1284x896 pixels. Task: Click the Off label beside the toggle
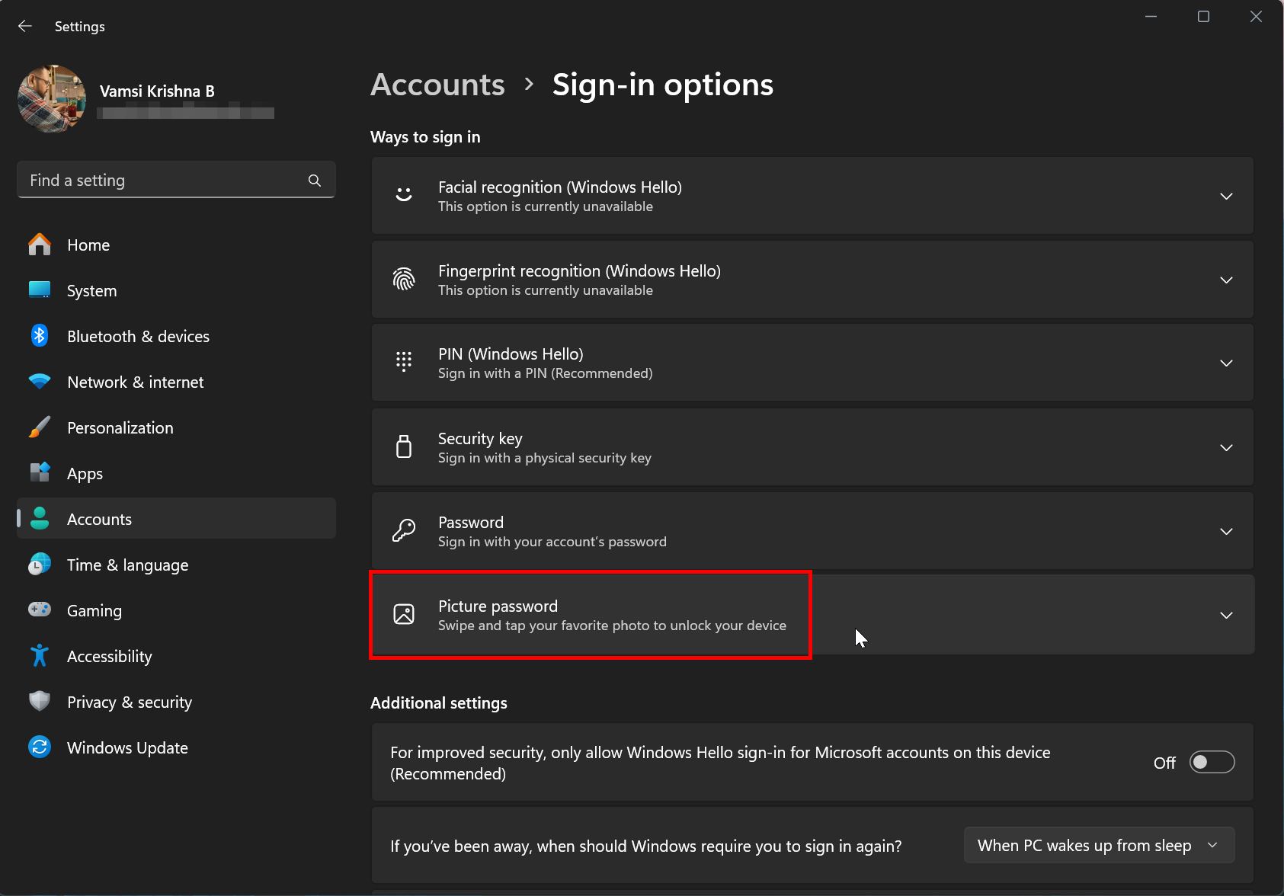tap(1164, 763)
